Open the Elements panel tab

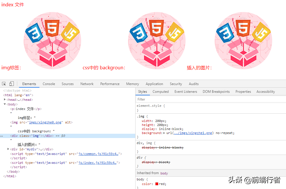pos(29,84)
